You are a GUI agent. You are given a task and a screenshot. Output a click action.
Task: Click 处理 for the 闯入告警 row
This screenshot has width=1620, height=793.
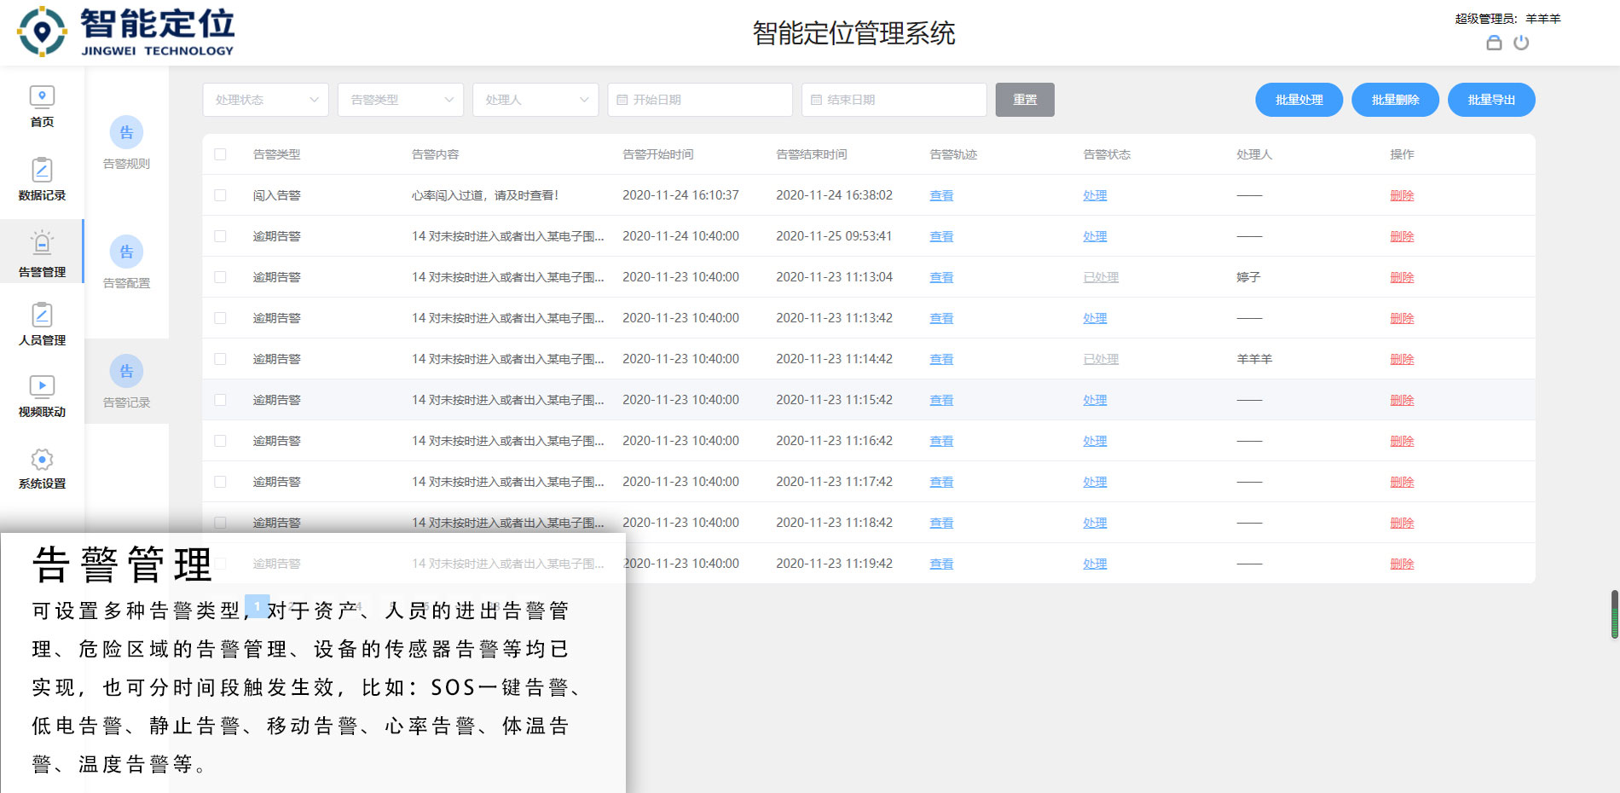[1095, 195]
